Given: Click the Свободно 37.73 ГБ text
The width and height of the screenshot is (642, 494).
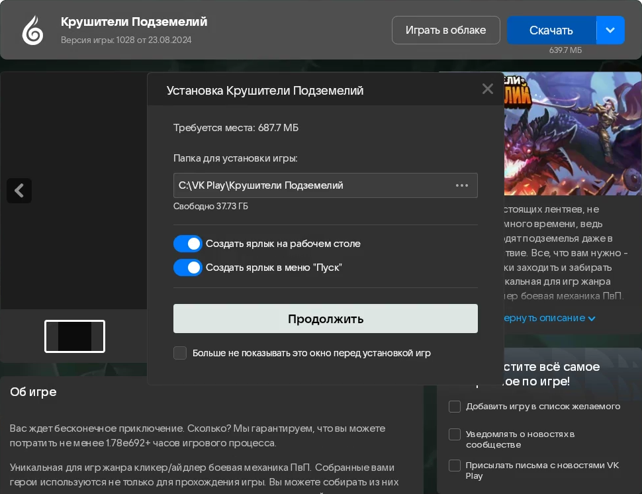Looking at the screenshot, I should pos(210,206).
